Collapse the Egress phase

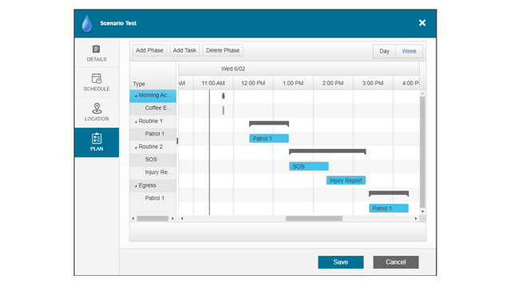pyautogui.click(x=136, y=186)
